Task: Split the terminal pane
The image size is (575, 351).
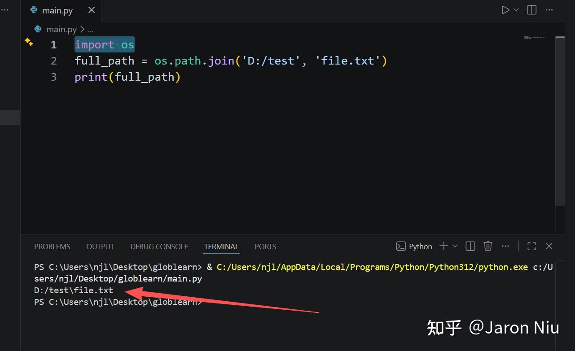Action: point(470,246)
